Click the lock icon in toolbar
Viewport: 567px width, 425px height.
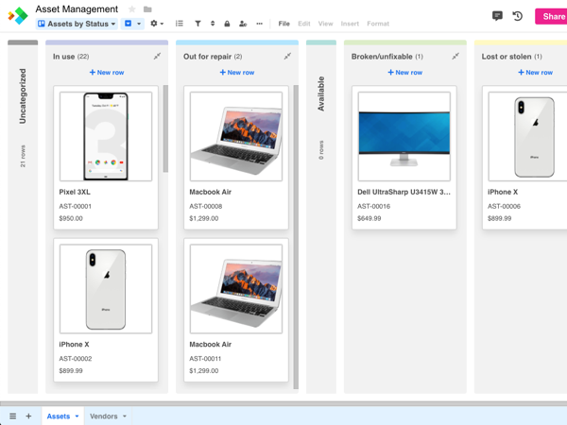pyautogui.click(x=227, y=24)
